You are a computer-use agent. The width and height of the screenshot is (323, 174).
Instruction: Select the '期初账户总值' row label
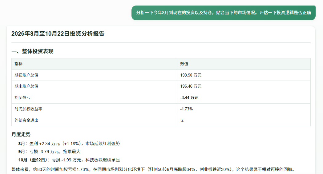coord(26,75)
